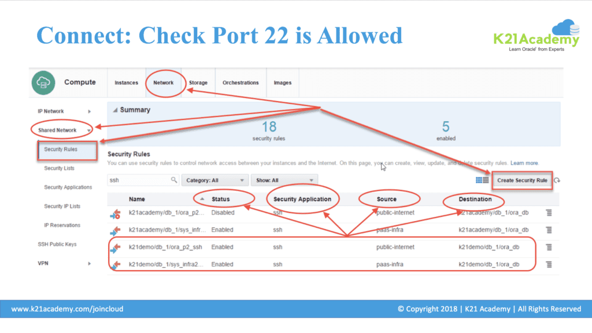The height and width of the screenshot is (333, 592).
Task: Click the Create Security Rule button
Action: (522, 180)
